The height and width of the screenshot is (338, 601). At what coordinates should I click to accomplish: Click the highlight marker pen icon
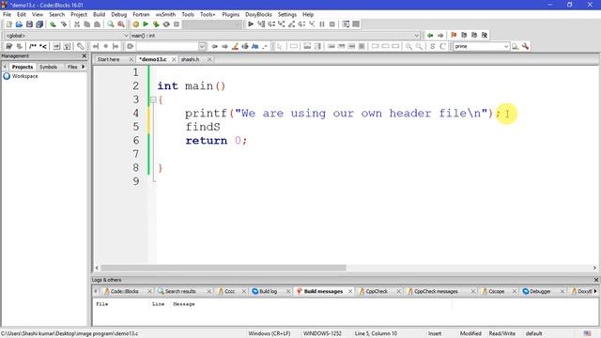[235, 46]
